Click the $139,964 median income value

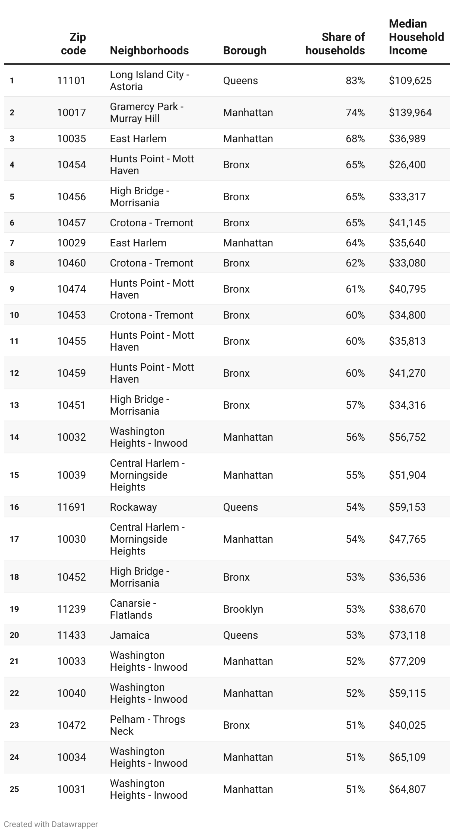pos(410,112)
